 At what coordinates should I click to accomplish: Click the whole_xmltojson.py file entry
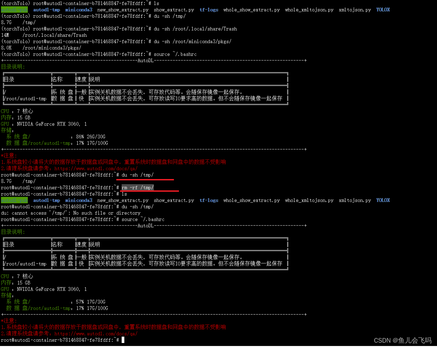pos(309,10)
